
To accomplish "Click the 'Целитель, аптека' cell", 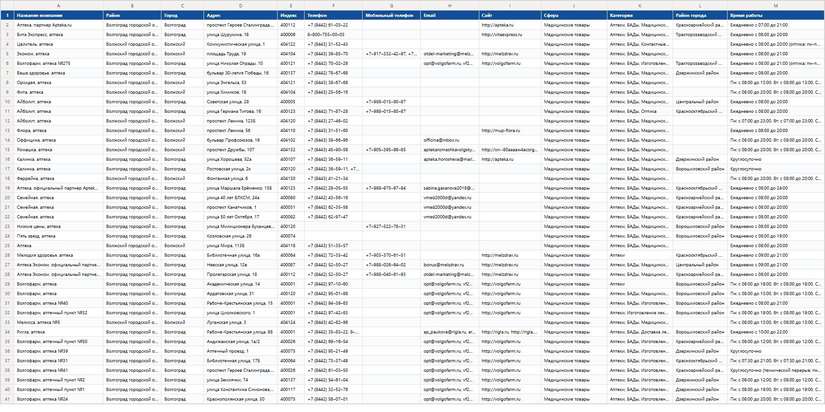I will pos(59,44).
